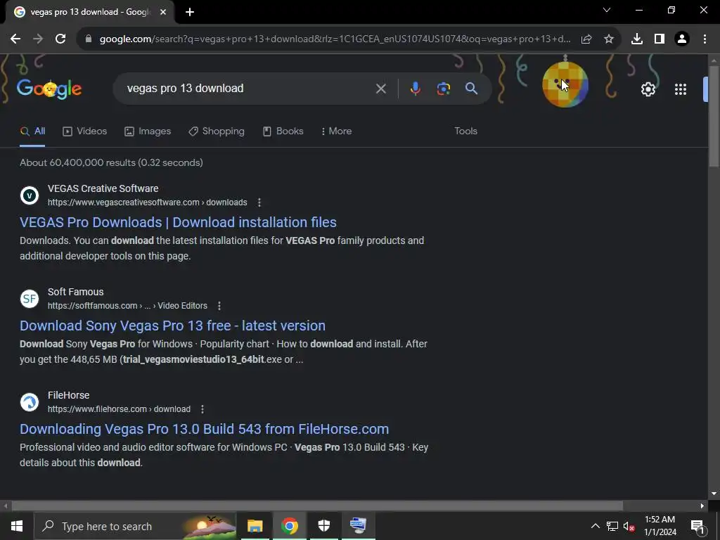Open Chrome three-dot menu
The height and width of the screenshot is (540, 720).
click(705, 39)
